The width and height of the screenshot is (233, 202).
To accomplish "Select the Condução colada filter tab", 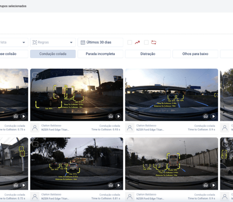I will (x=53, y=54).
